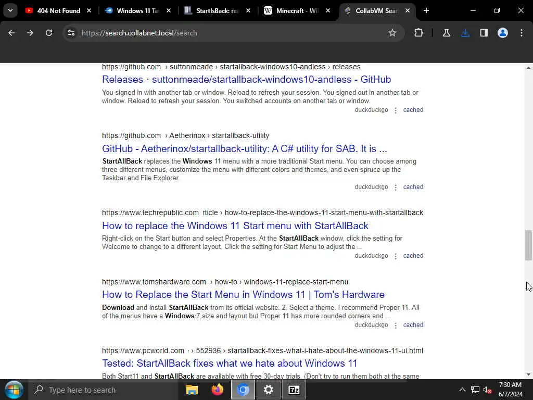Click the scrollbar up arrow
Viewport: 533px width, 400px height.
[528, 68]
